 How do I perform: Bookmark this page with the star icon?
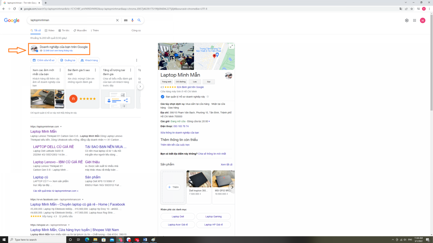pyautogui.click(x=412, y=9)
